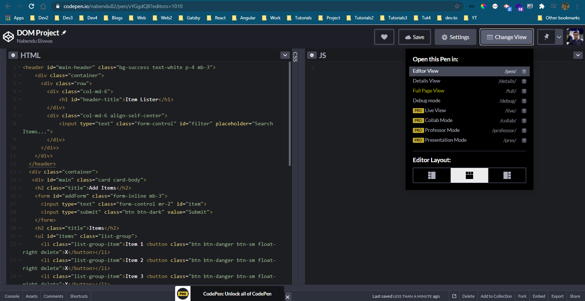Open the Comments panel
Viewport: 585px width, 301px height.
[53, 296]
